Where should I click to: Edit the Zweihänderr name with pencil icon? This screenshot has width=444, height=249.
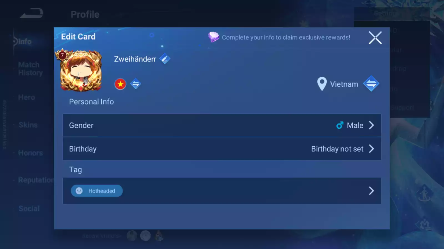165,59
